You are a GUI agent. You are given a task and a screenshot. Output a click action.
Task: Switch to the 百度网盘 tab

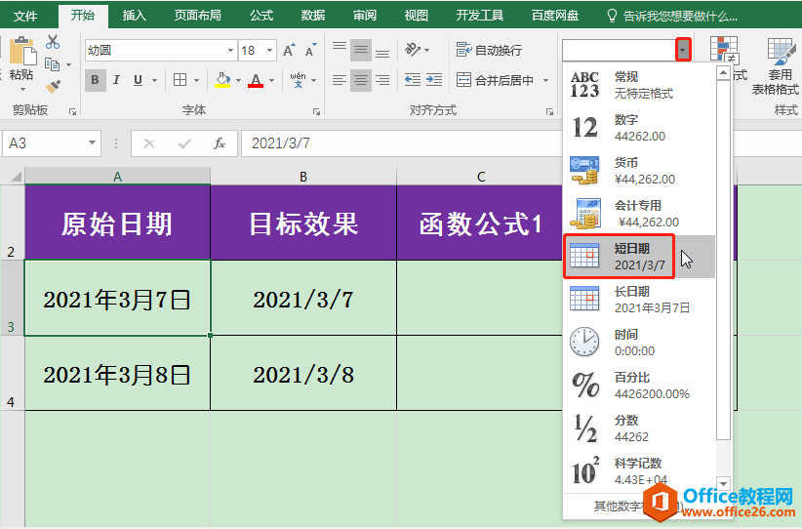point(555,16)
